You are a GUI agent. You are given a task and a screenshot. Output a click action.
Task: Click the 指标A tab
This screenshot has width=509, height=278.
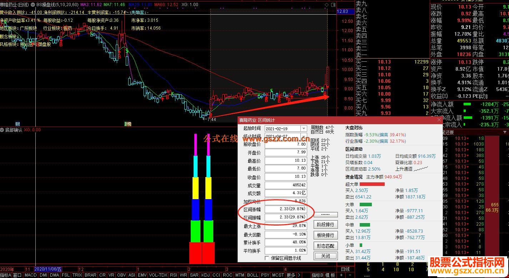click(x=6, y=275)
